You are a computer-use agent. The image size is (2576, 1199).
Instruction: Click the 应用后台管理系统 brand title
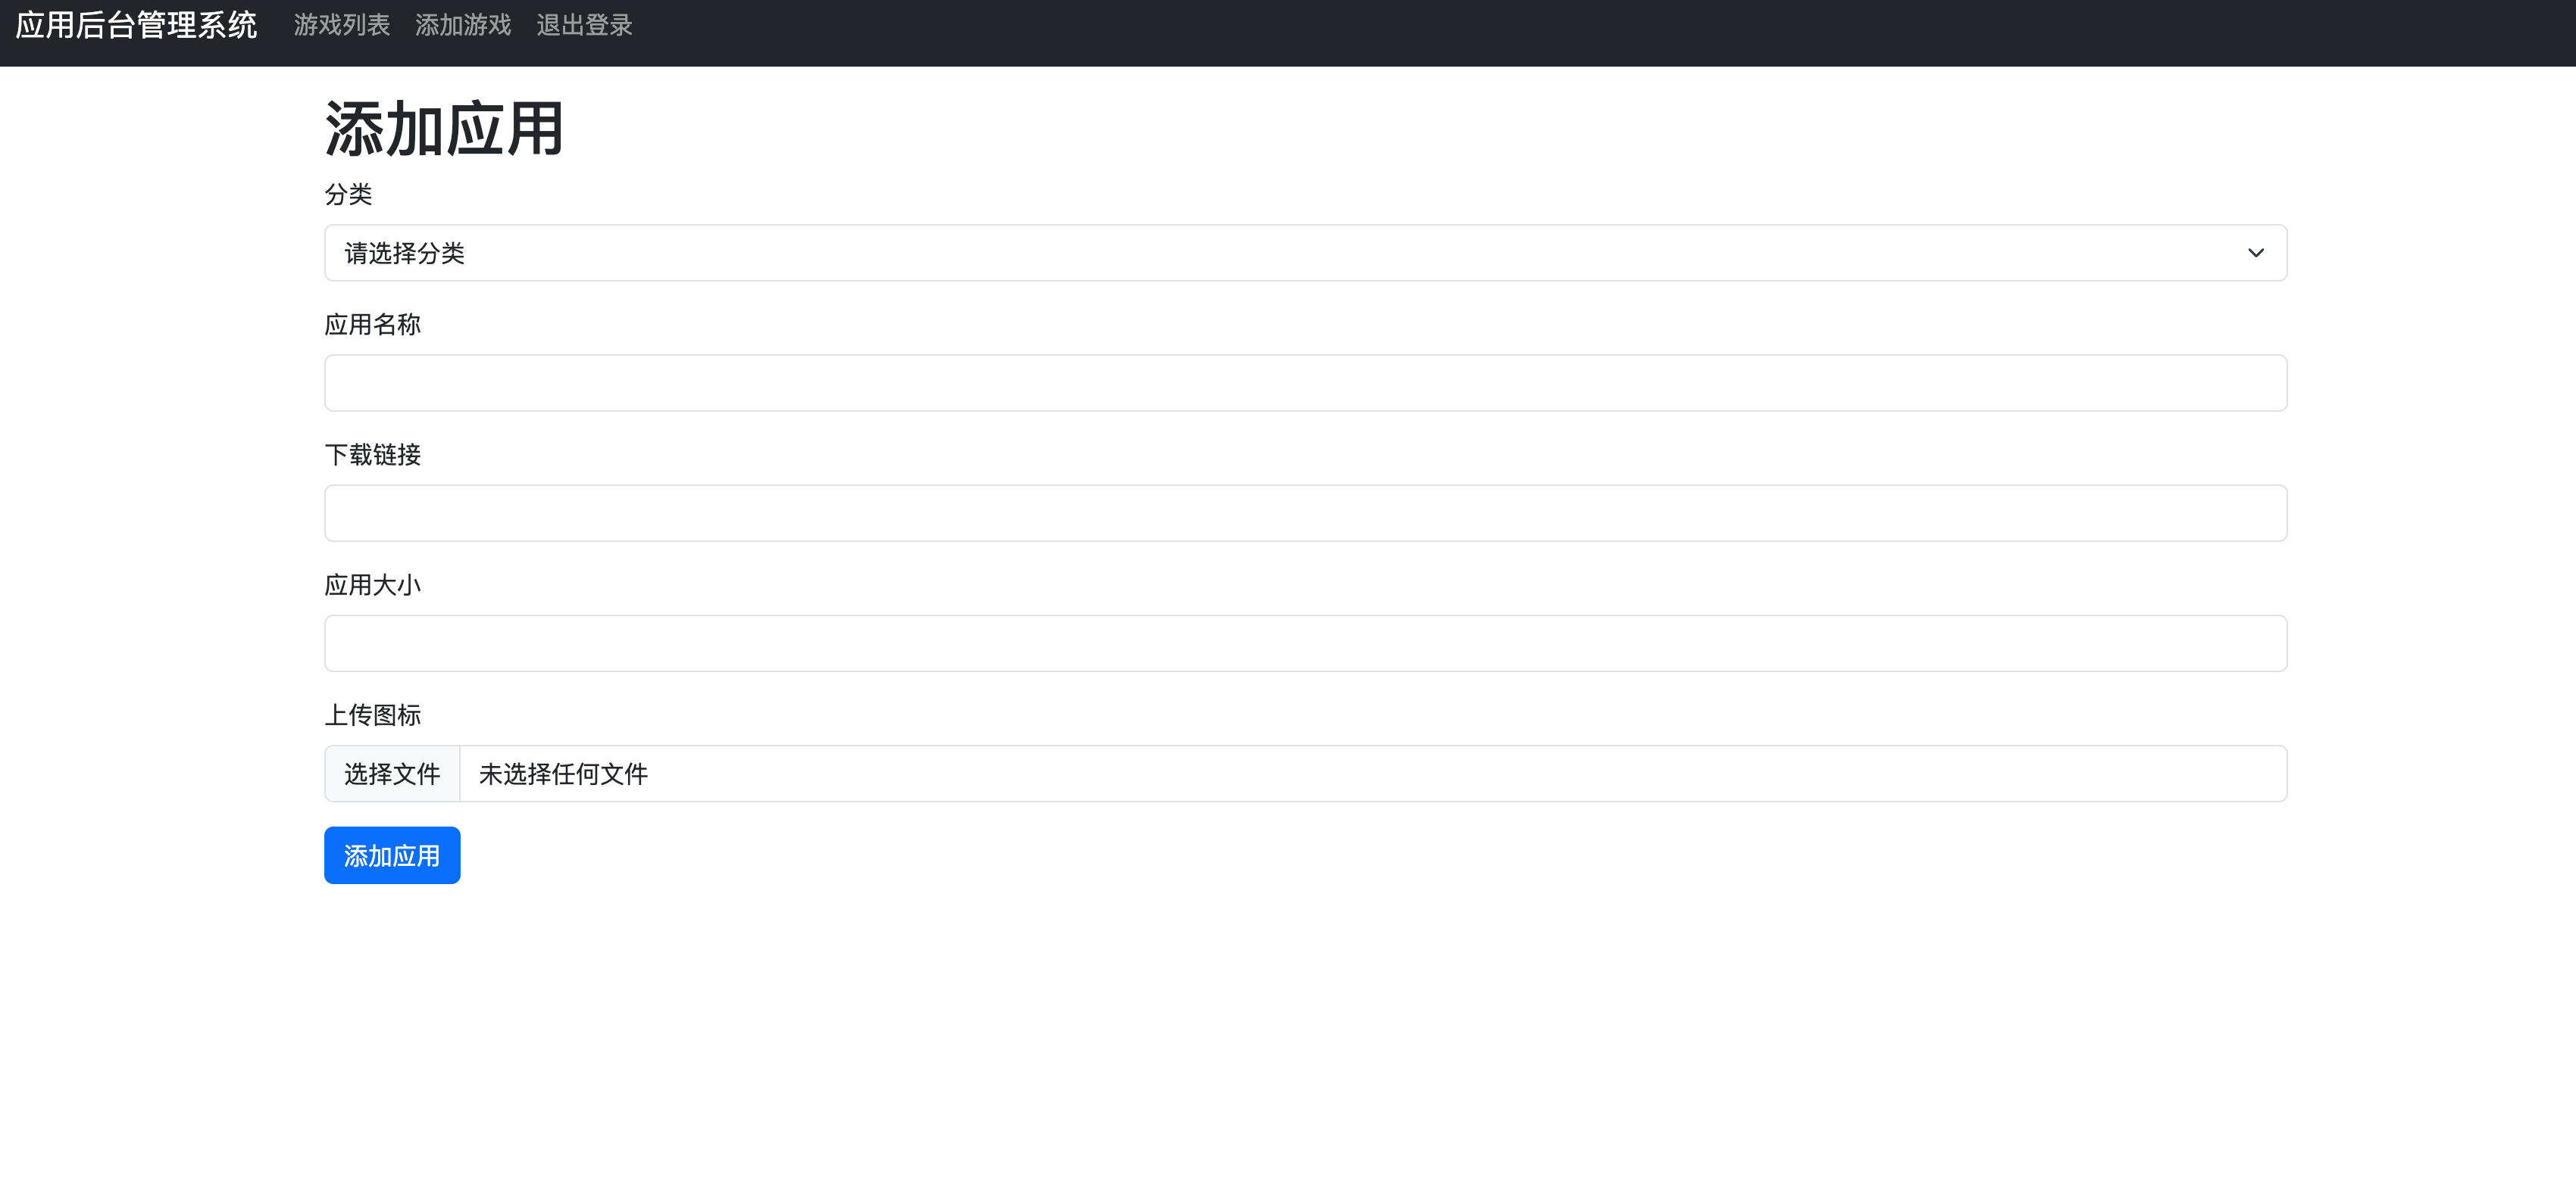[x=136, y=25]
